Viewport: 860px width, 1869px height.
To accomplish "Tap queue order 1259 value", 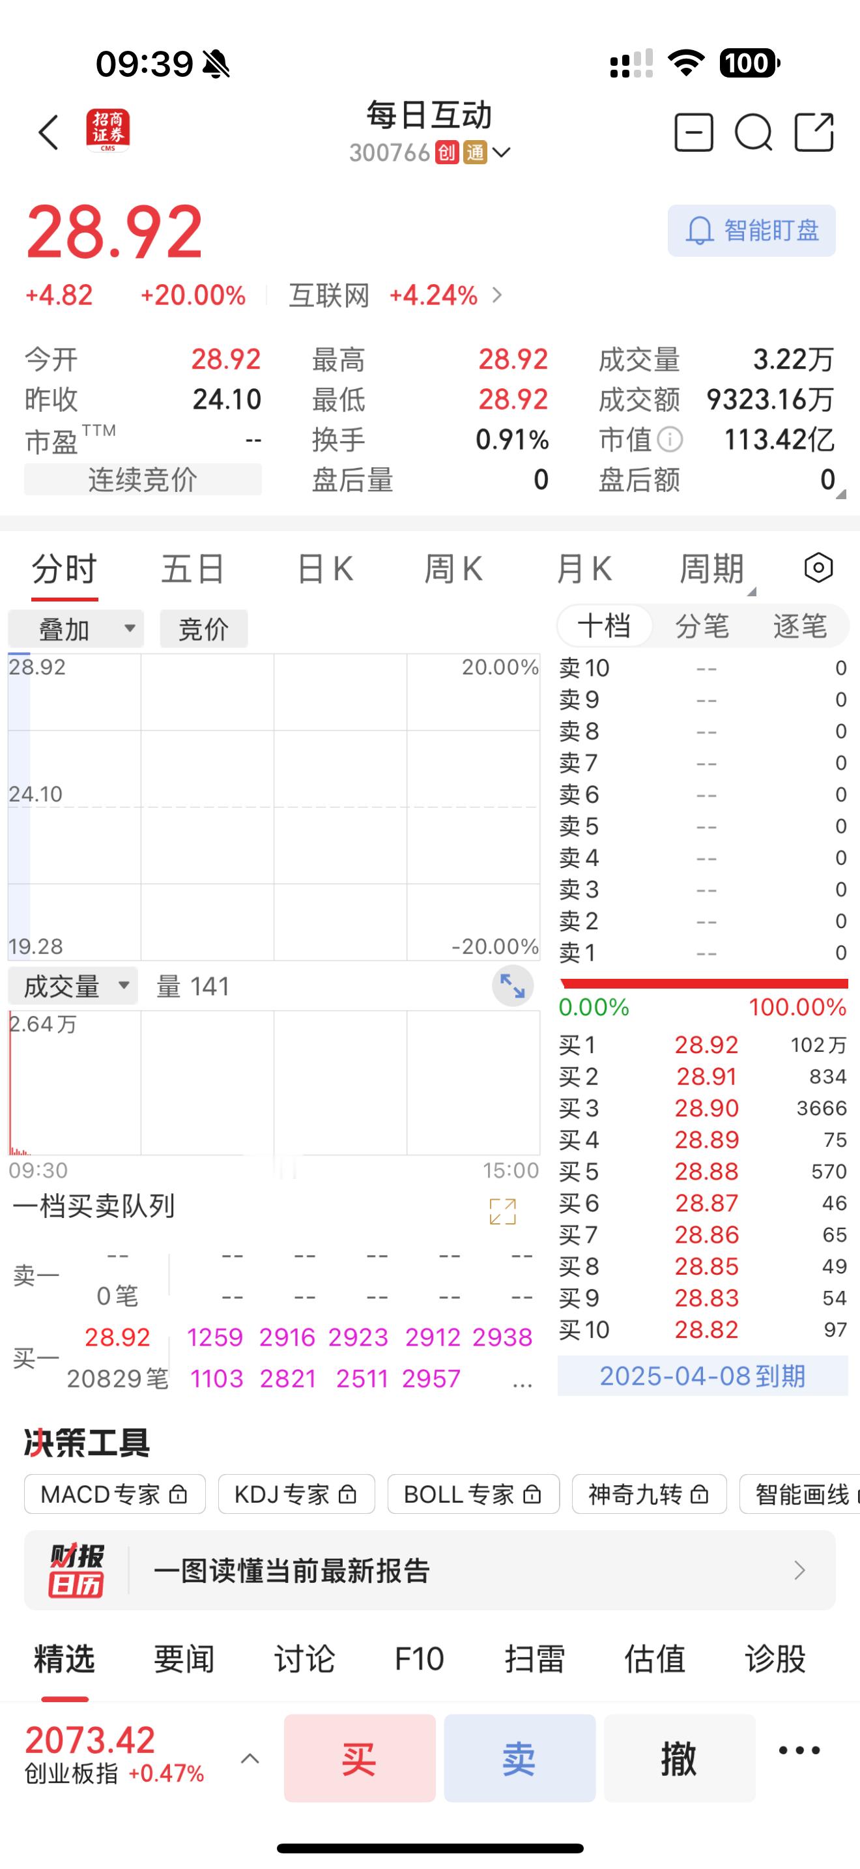I will click(214, 1337).
